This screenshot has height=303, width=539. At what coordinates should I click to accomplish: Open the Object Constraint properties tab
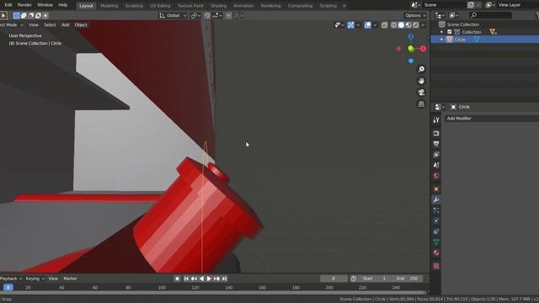click(x=436, y=231)
